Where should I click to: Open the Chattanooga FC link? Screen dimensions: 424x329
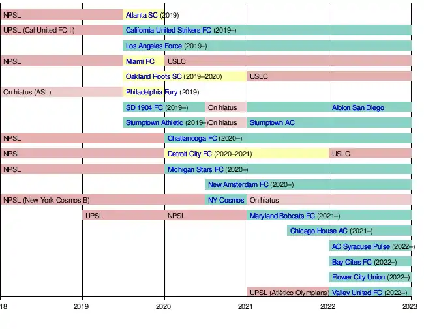(192, 139)
